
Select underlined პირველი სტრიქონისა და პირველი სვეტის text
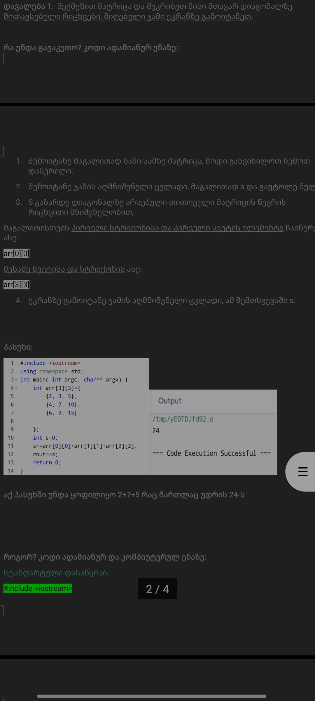tap(177, 228)
